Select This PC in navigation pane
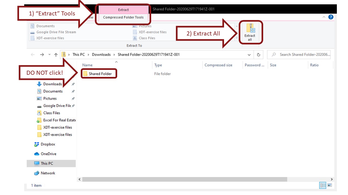 (51, 163)
